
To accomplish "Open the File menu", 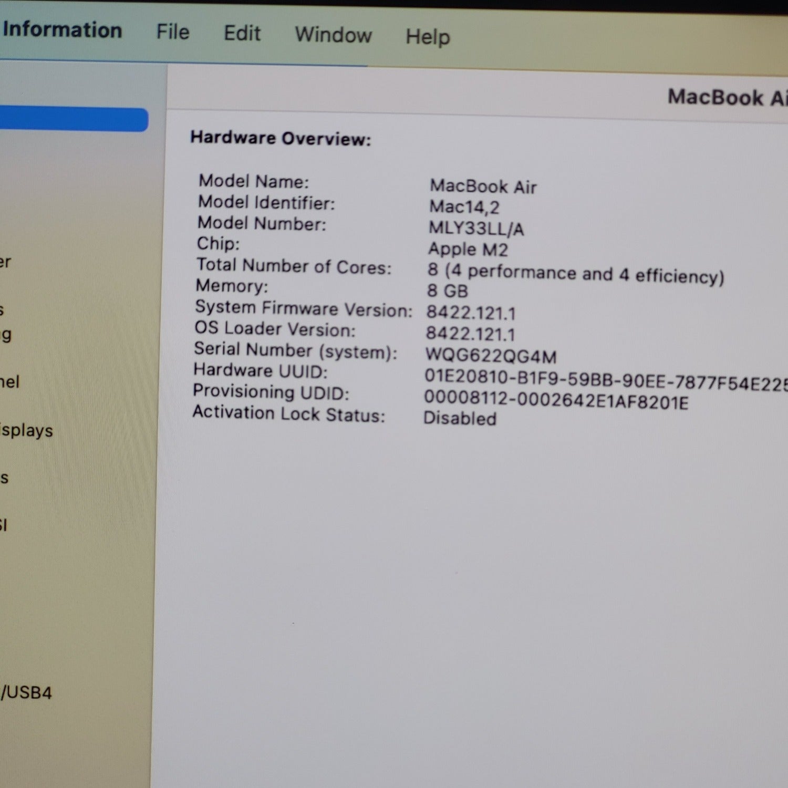I will (x=172, y=32).
